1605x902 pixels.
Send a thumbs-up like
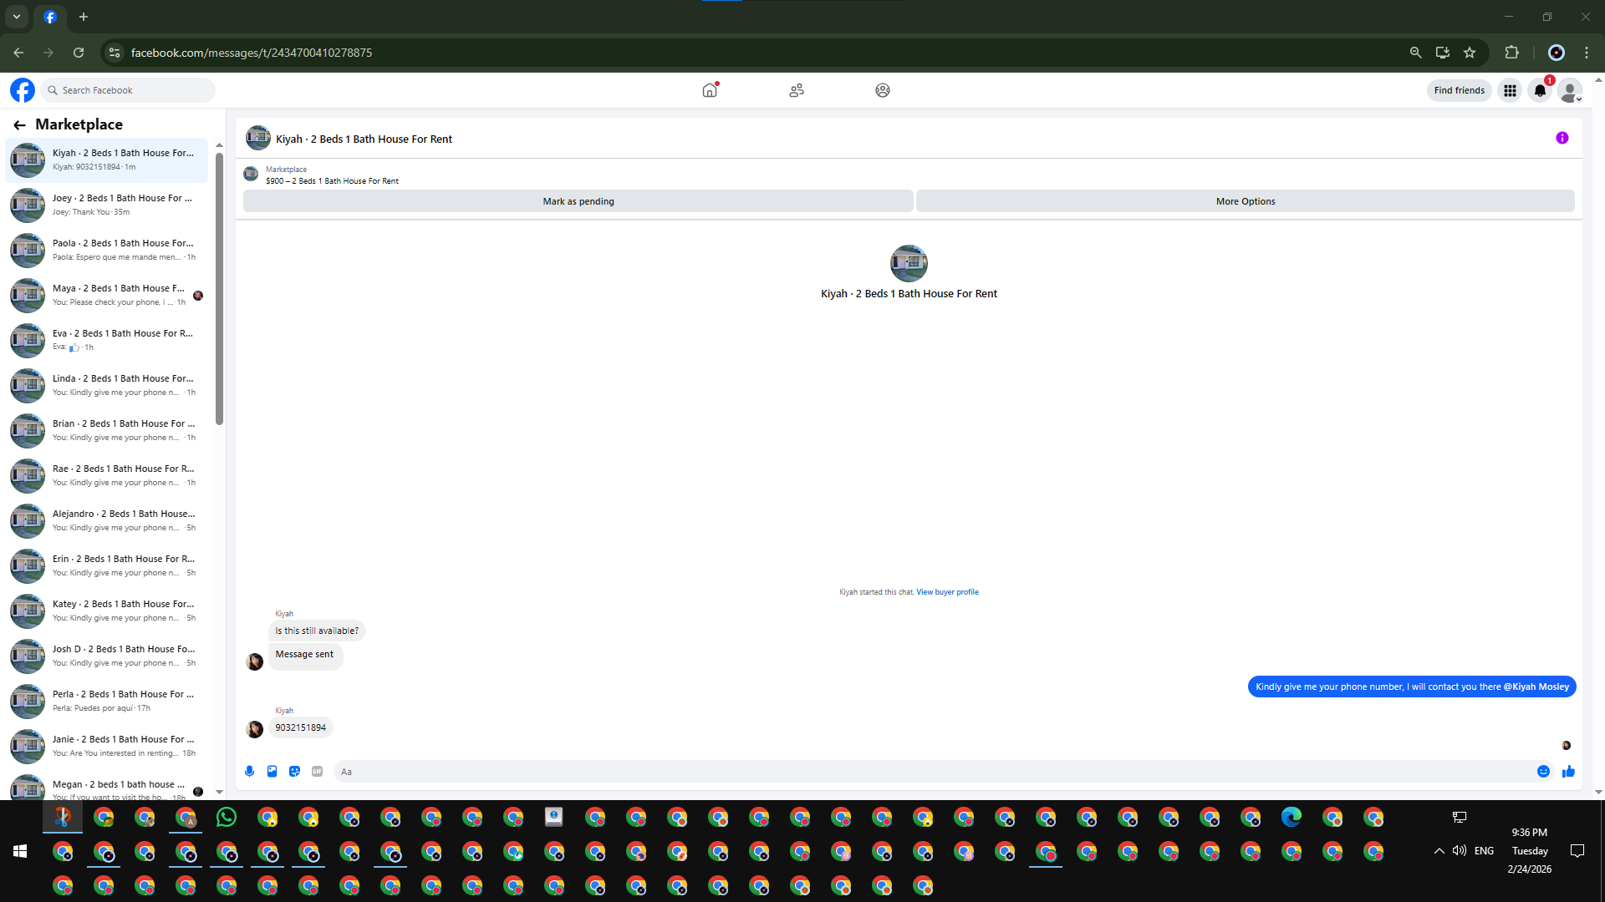pos(1568,772)
